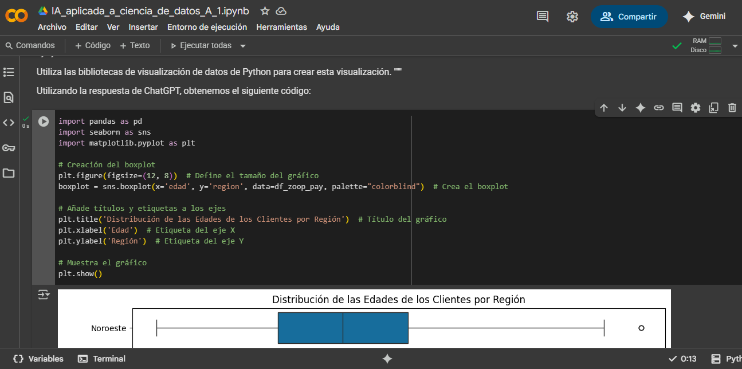
Task: Open the Editar menu
Action: tap(87, 27)
